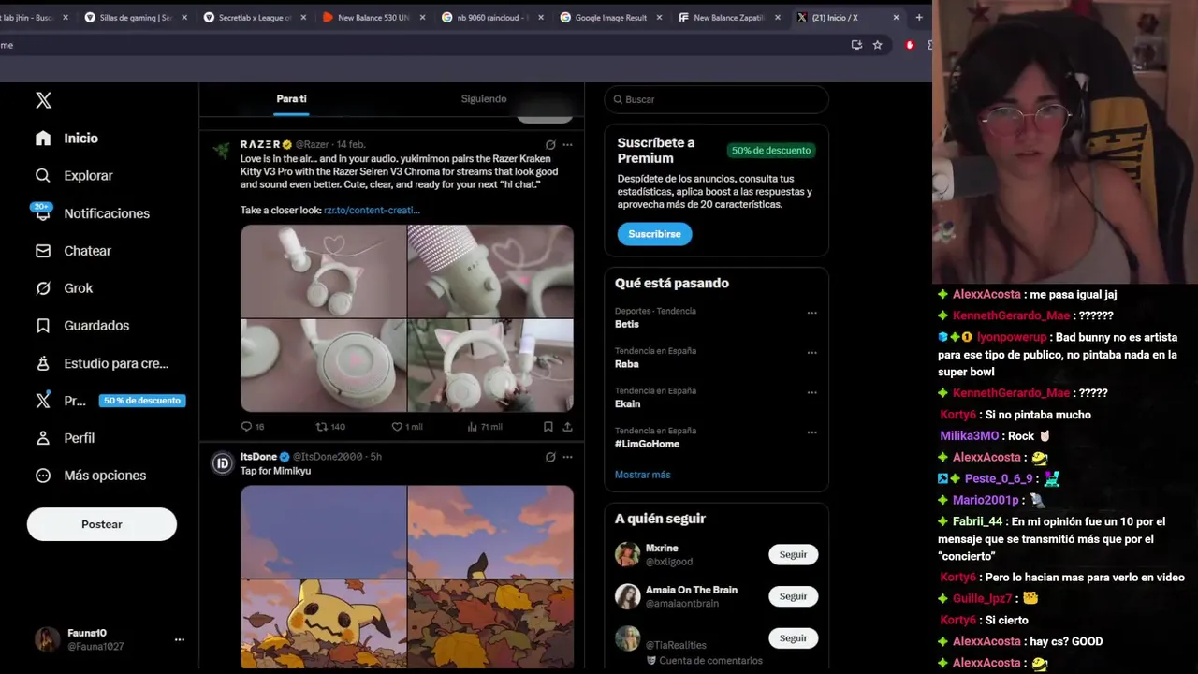Open Premium 50% de descuento item
The height and width of the screenshot is (674, 1198).
point(110,401)
